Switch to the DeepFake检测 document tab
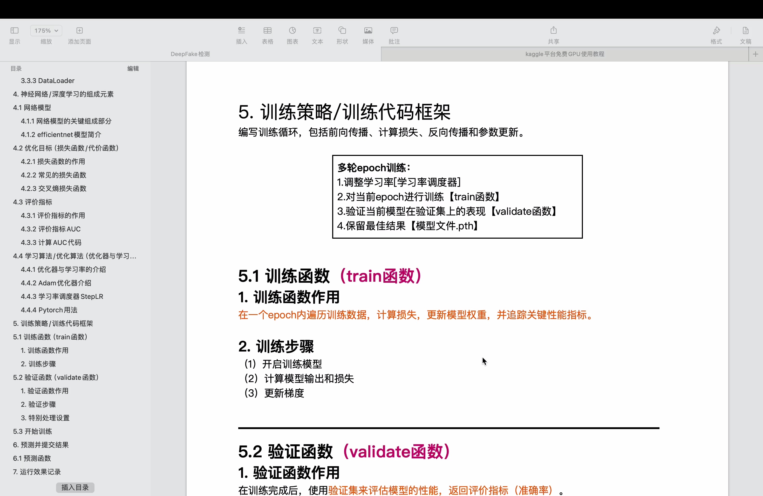The image size is (763, 496). [x=190, y=54]
